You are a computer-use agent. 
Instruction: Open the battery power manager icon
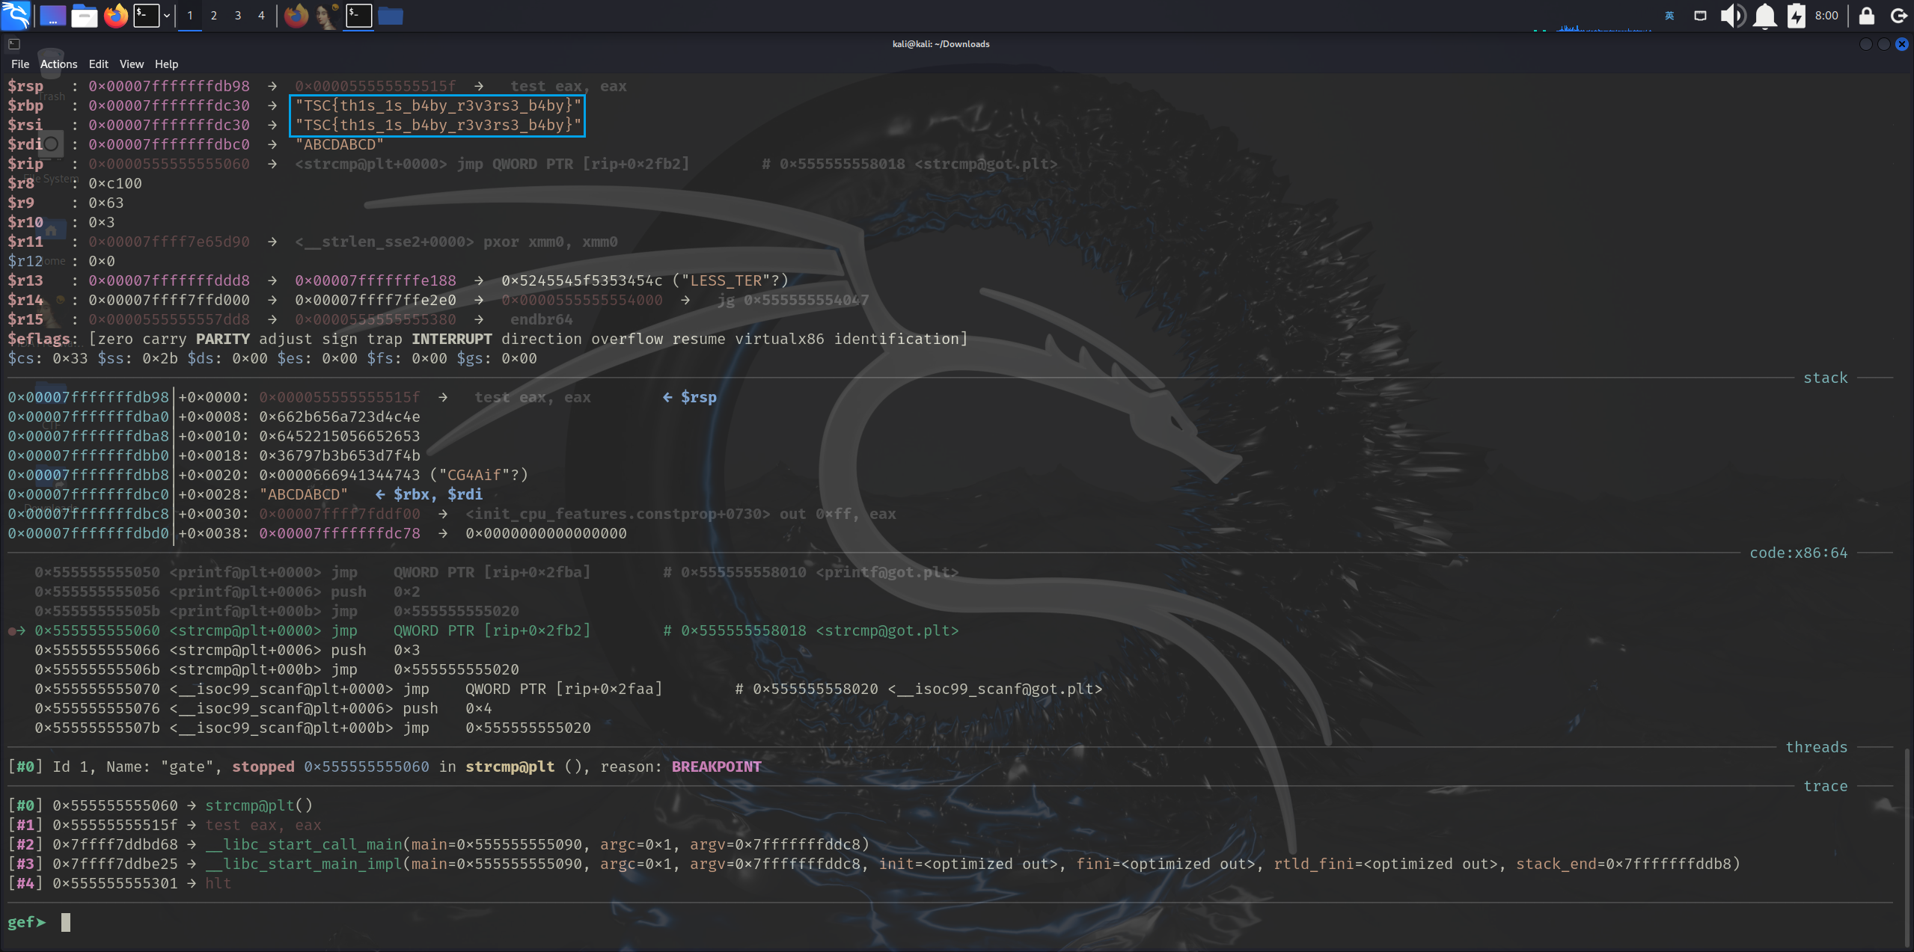[1797, 15]
